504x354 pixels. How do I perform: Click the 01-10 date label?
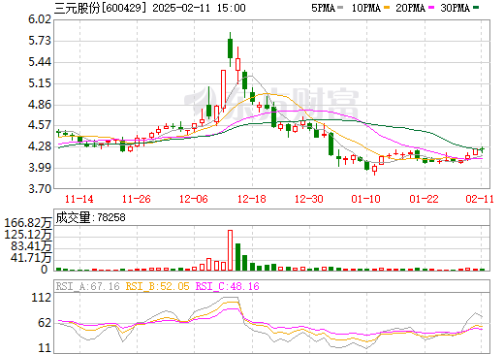[366, 199]
